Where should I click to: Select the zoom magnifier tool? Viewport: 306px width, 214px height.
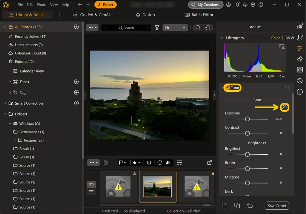pos(198,28)
